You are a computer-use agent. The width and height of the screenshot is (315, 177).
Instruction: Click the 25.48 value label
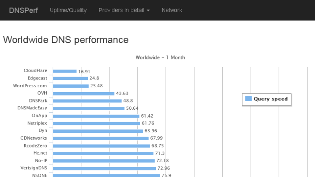coord(96,86)
